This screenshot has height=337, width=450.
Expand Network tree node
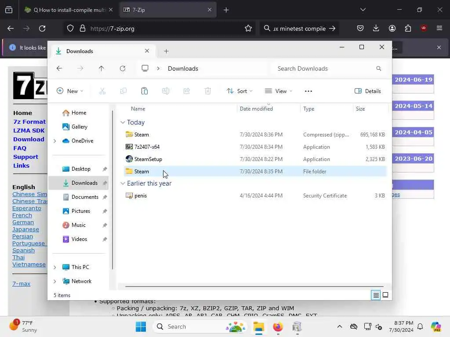[x=55, y=281]
